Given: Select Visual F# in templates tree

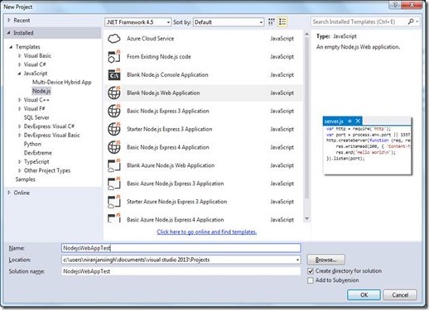Looking at the screenshot, I should 34,108.
